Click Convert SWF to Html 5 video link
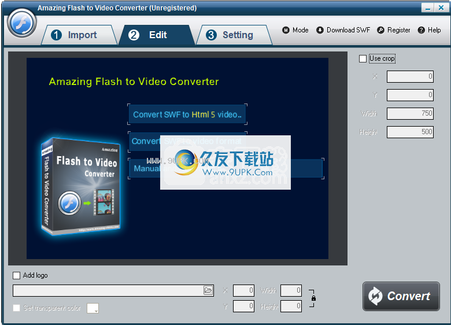Viewport: 451px width, 325px height. [187, 115]
